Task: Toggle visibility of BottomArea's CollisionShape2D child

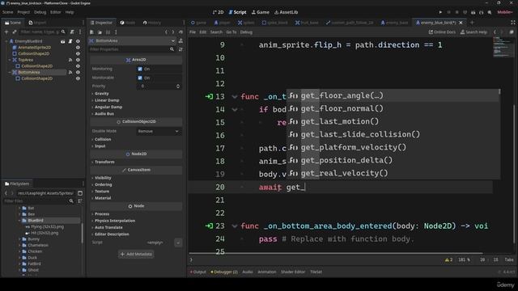Action: [78, 78]
